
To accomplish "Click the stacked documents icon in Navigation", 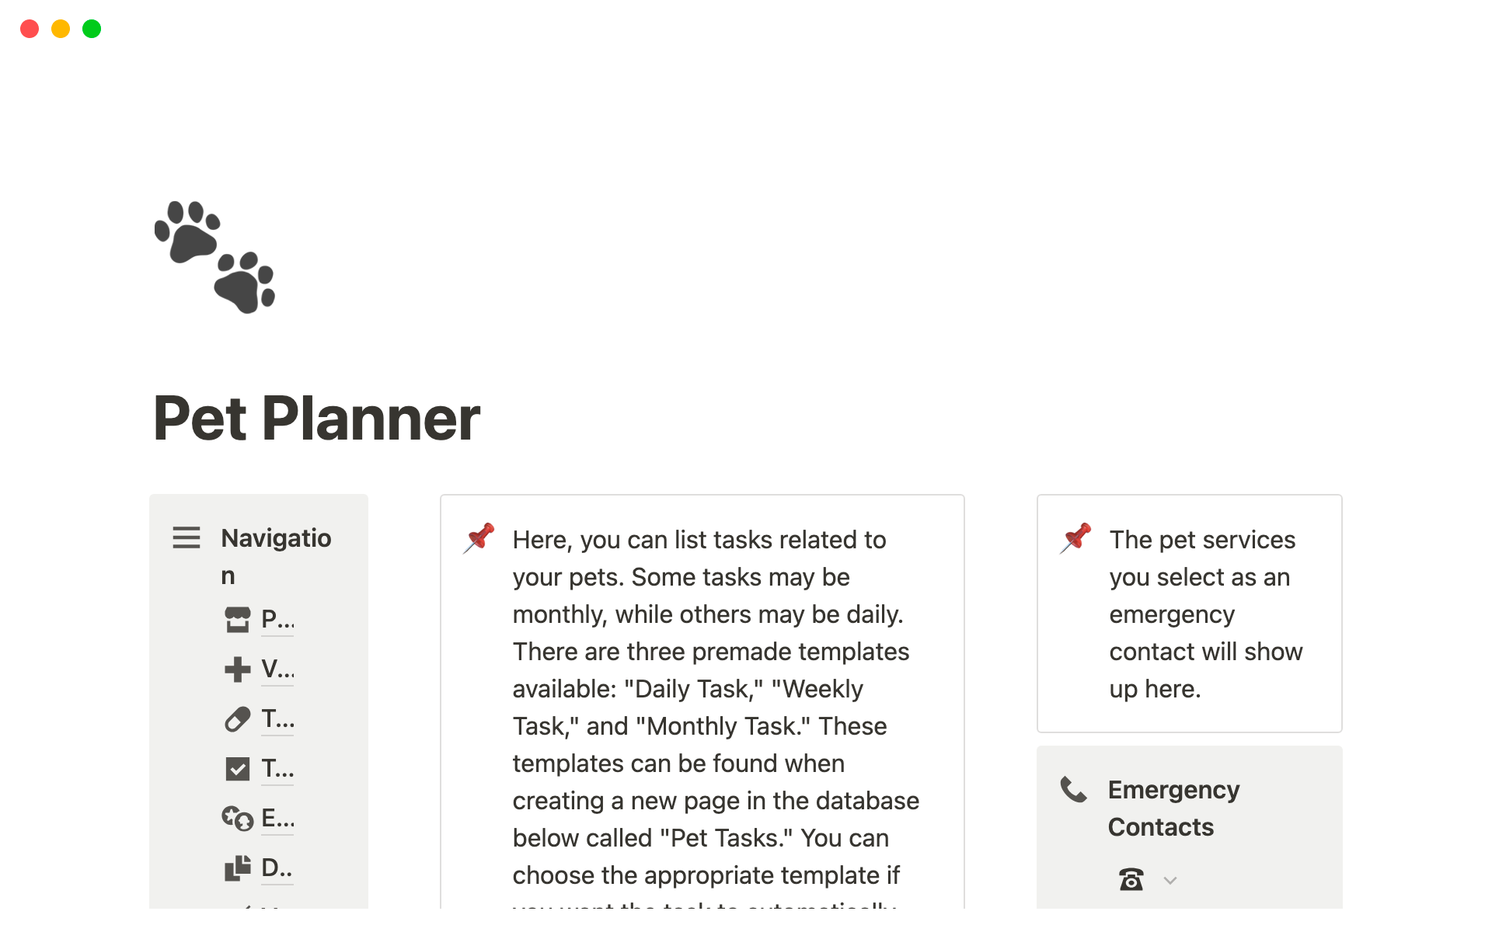I will tap(238, 868).
